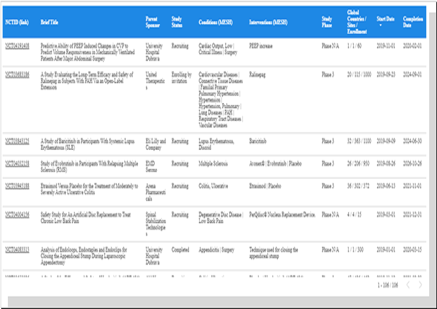Open the NCT04083313 appendectomy study link
This screenshot has width=437, height=309.
(x=17, y=249)
